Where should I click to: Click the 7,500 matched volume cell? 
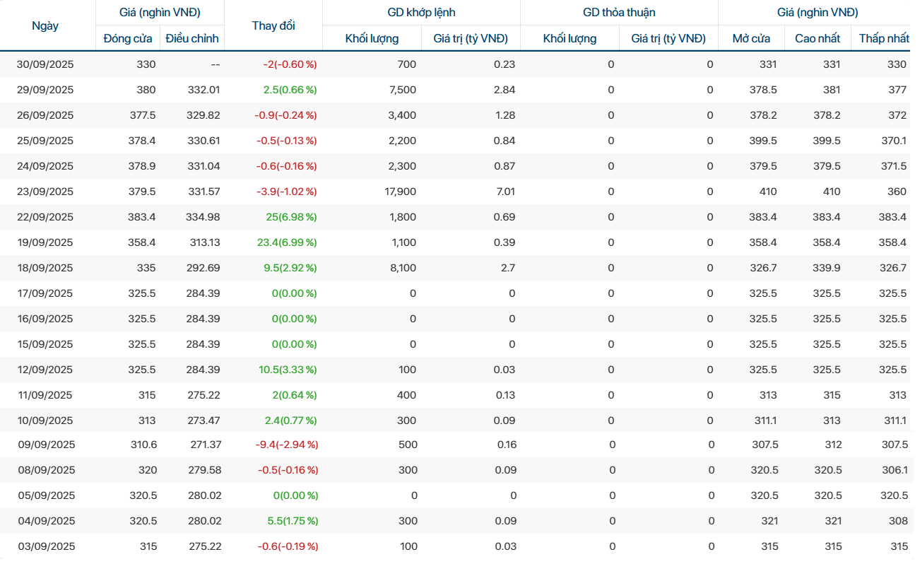tap(402, 90)
